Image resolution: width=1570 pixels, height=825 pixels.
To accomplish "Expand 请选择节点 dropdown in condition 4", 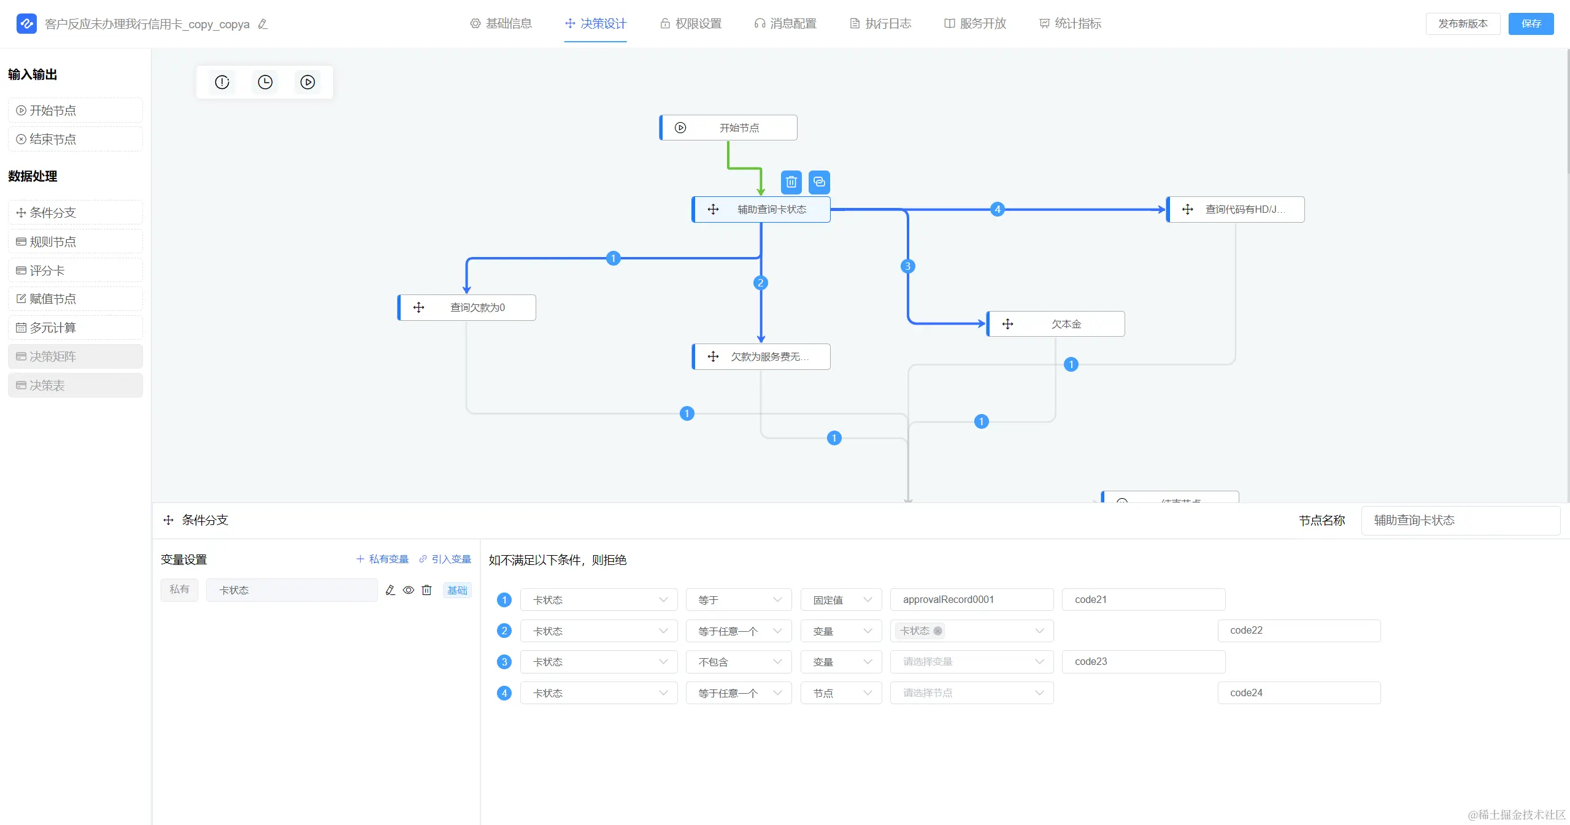I will click(972, 693).
